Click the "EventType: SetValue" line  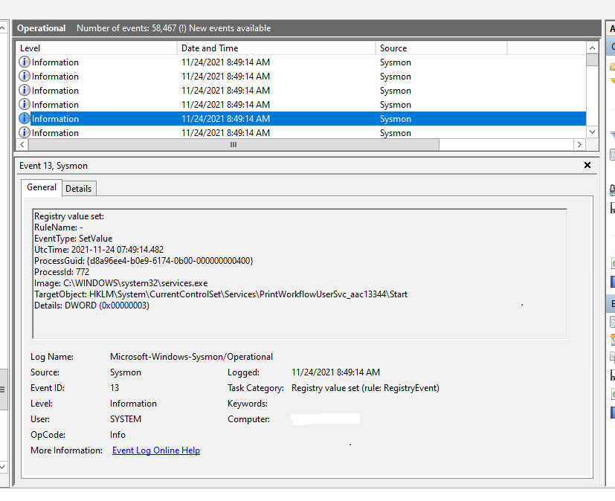click(x=74, y=239)
